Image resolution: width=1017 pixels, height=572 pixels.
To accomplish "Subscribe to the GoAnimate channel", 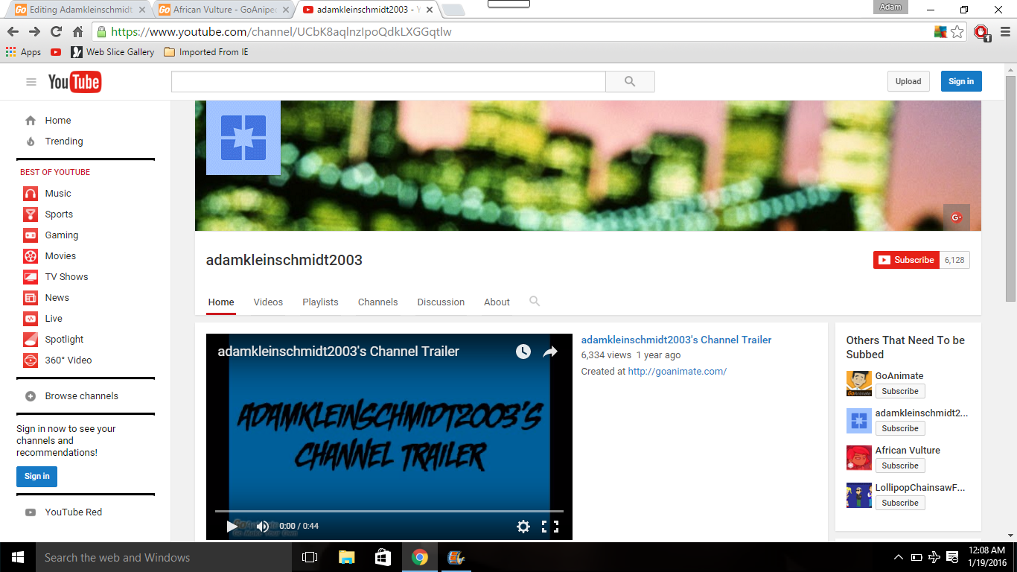I will tap(900, 391).
